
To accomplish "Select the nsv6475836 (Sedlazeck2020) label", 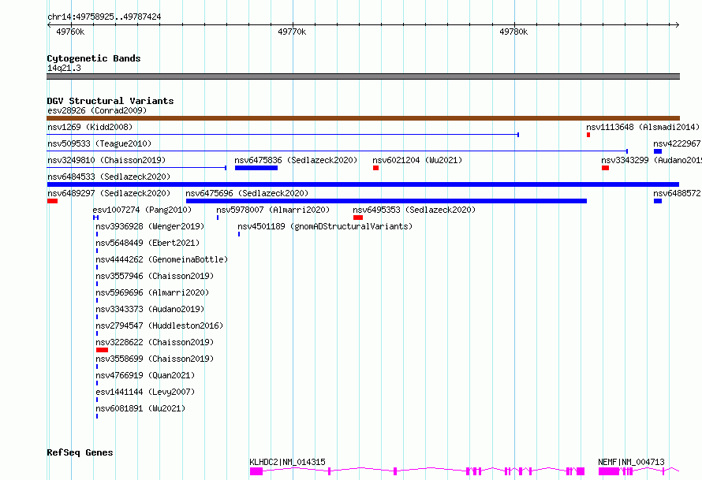I will coord(296,160).
